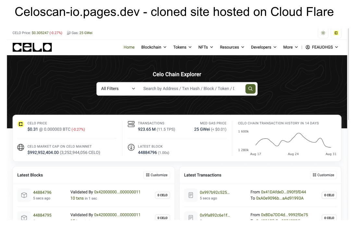Open From address 0x41DAfdeD...090f5fD44
The image size is (359, 226).
pyautogui.click(x=283, y=192)
